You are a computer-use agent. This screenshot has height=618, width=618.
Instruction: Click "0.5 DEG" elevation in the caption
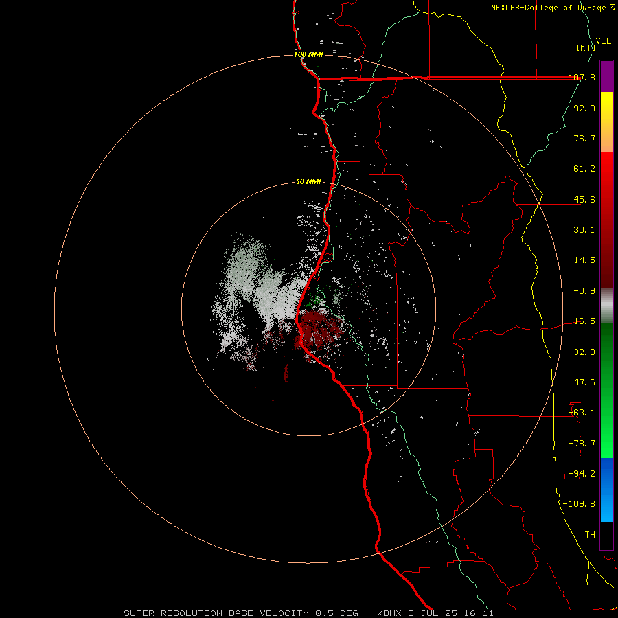[x=336, y=613]
